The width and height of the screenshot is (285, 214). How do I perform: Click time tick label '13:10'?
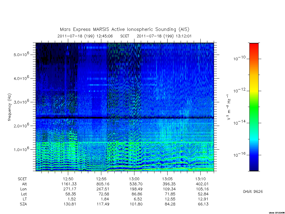200,179
